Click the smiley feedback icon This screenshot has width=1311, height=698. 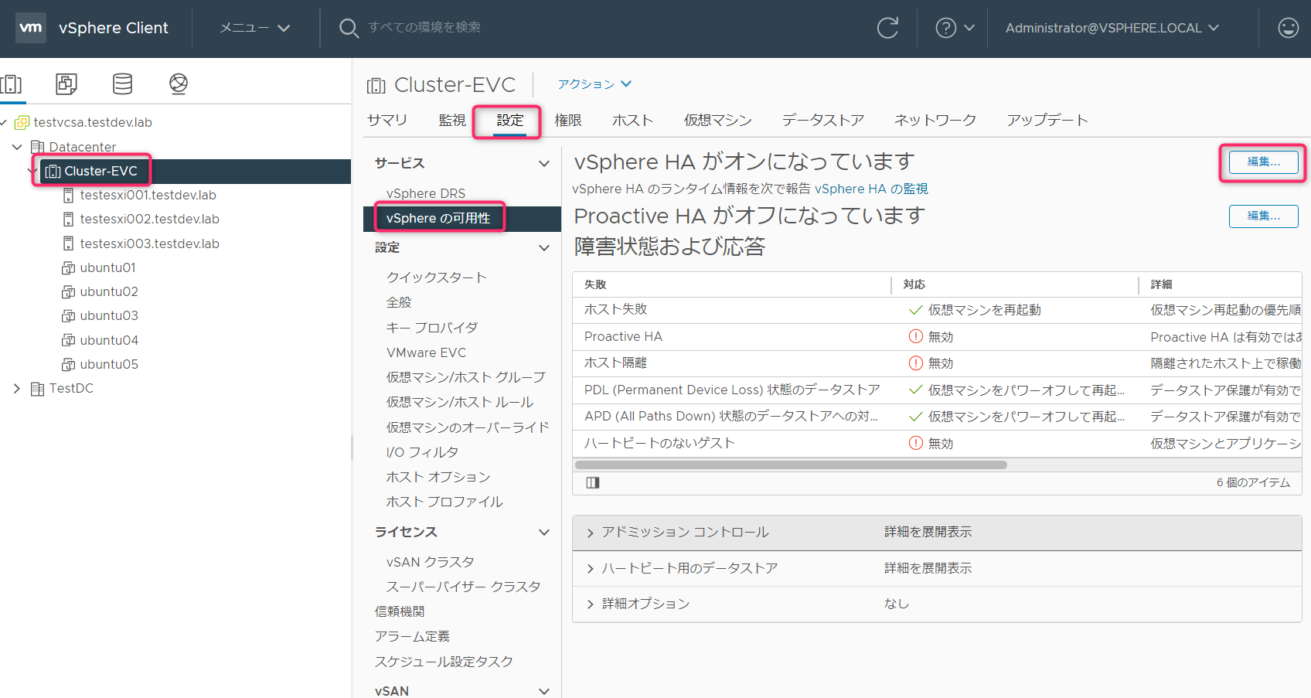pyautogui.click(x=1288, y=28)
